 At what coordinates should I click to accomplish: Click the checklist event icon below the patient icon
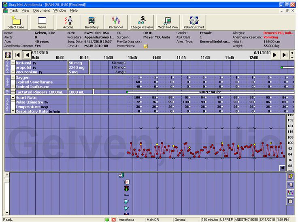click(x=127, y=182)
